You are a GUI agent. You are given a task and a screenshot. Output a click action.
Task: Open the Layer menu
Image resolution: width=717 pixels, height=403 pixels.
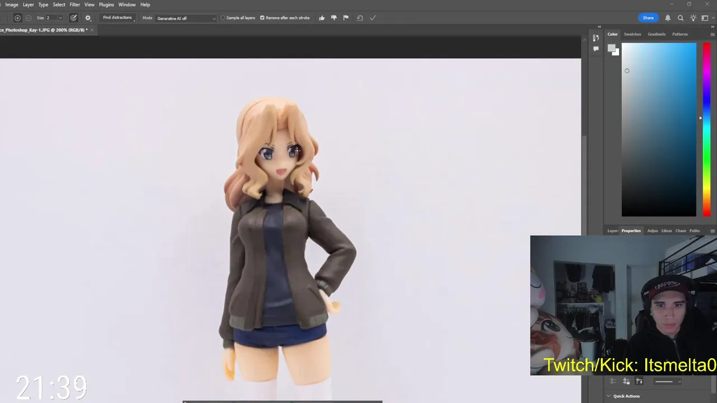coord(28,4)
